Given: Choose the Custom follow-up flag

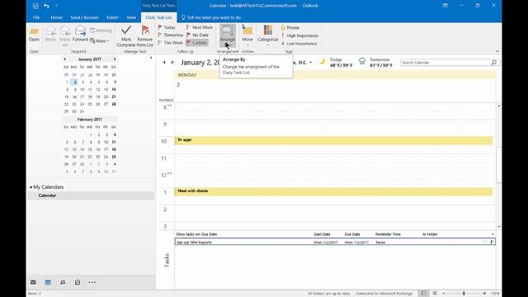Looking at the screenshot, I should pyautogui.click(x=197, y=43).
